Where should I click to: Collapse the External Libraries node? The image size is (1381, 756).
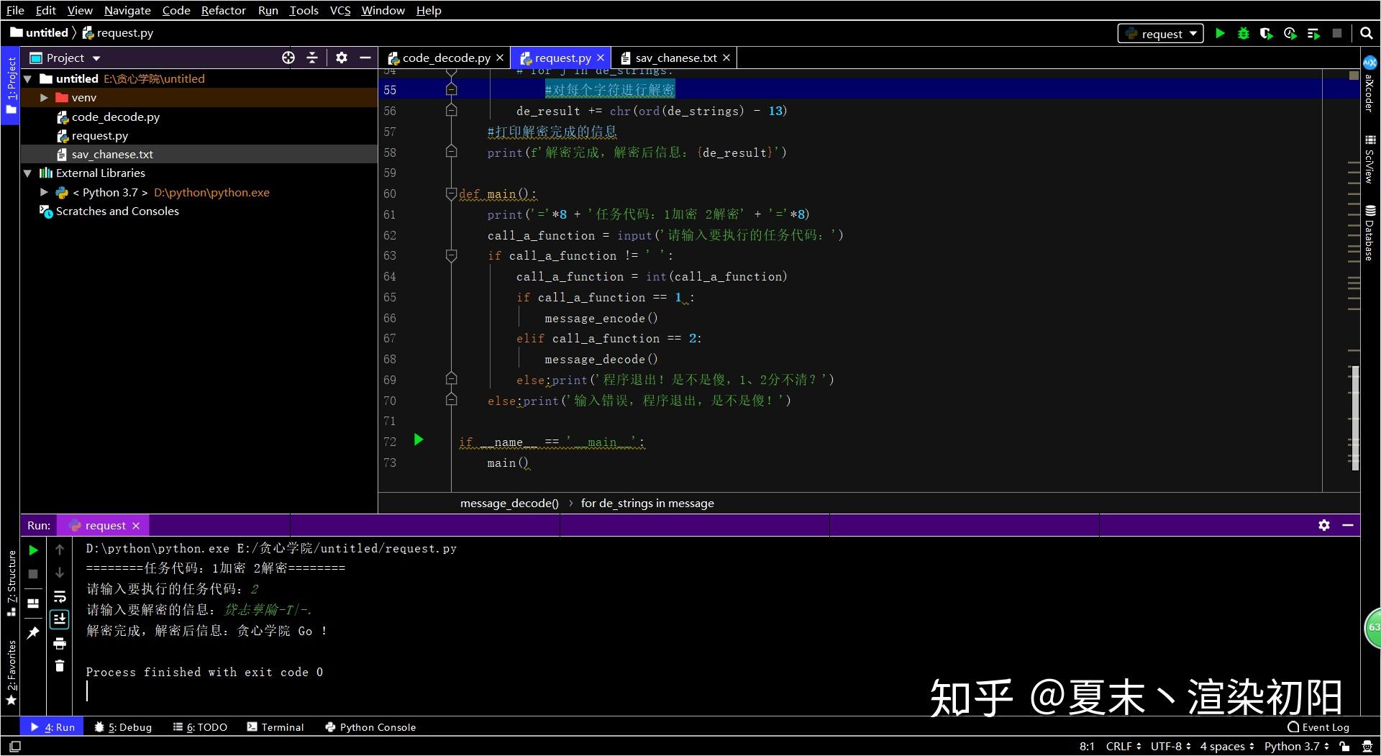click(27, 173)
